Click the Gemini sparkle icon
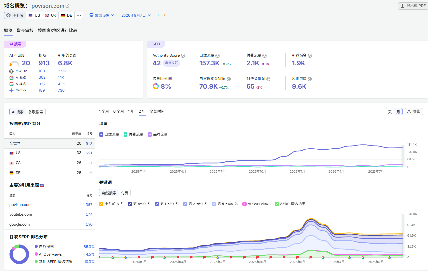 point(12,90)
